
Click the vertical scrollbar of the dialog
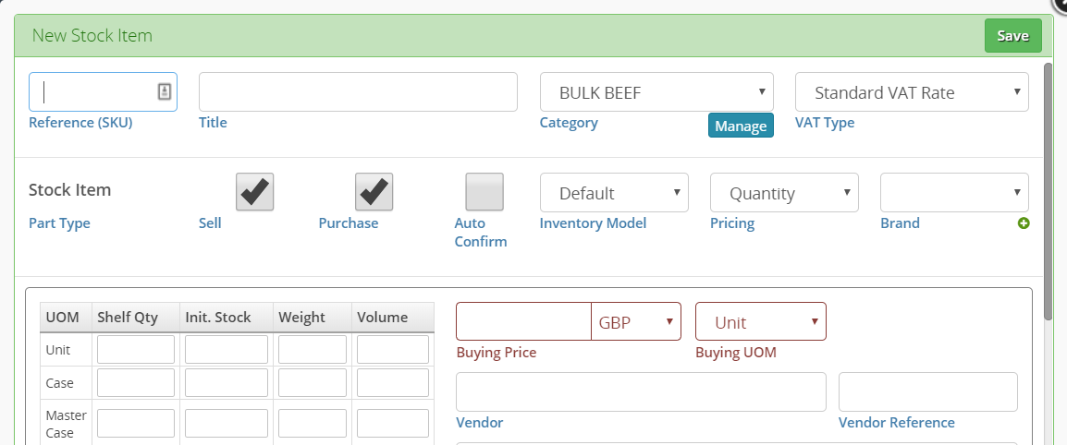[1049, 190]
